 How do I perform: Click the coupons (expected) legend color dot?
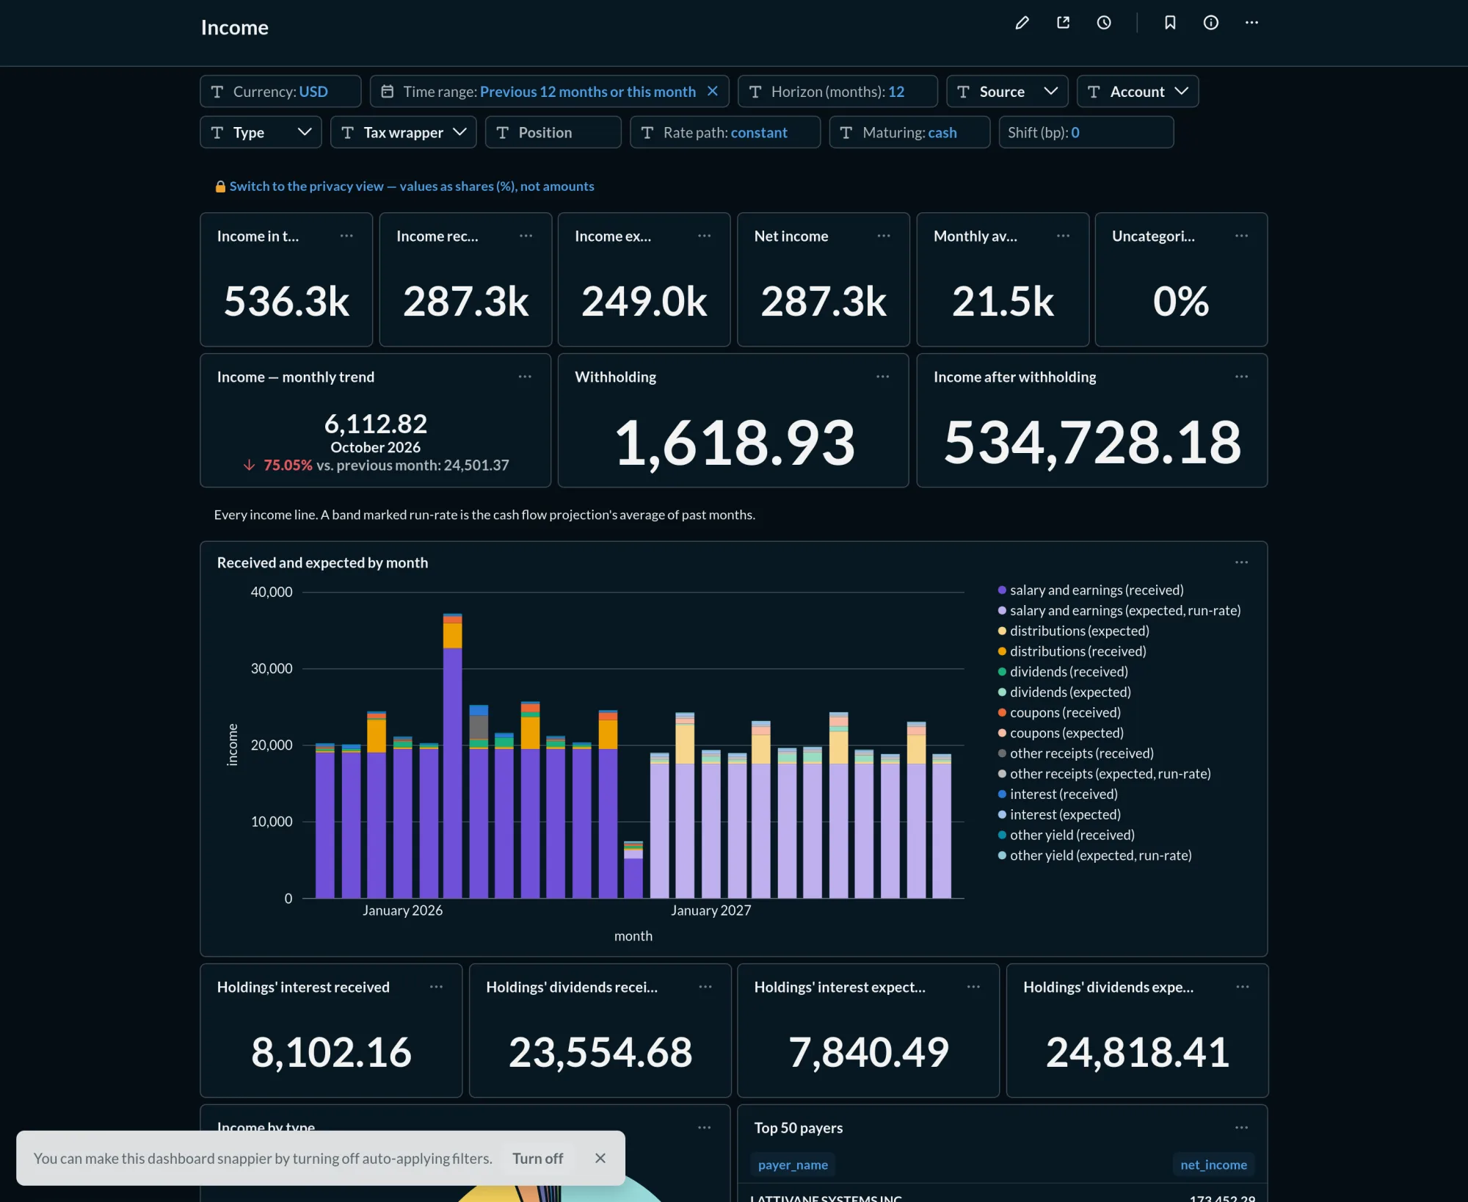(x=1002, y=733)
